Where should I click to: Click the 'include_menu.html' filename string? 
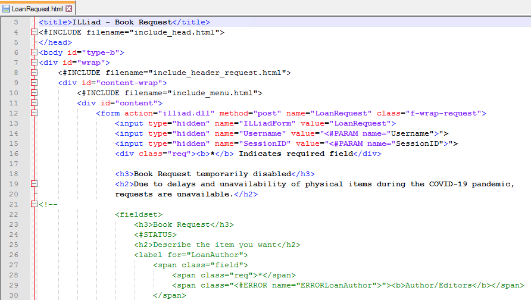pos(214,93)
